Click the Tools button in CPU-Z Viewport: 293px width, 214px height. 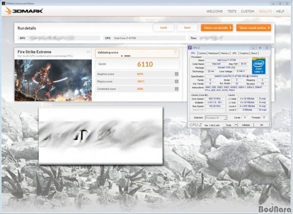pos(229,125)
